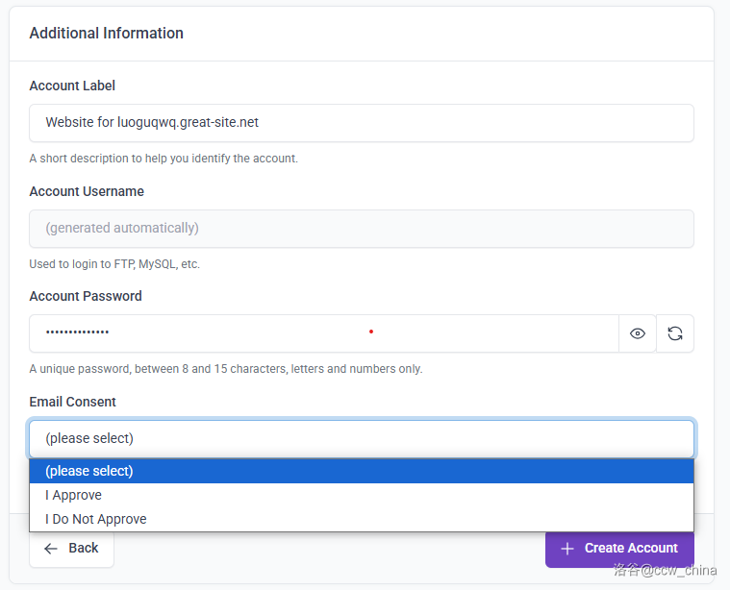Image resolution: width=730 pixels, height=590 pixels.
Task: Regenerate the password using the refresh icon
Action: click(675, 333)
